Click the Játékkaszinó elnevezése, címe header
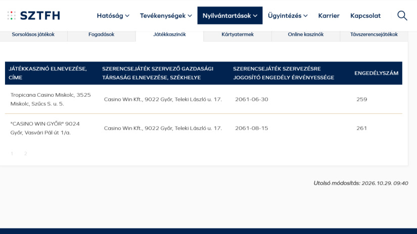417x234 pixels. [48, 73]
